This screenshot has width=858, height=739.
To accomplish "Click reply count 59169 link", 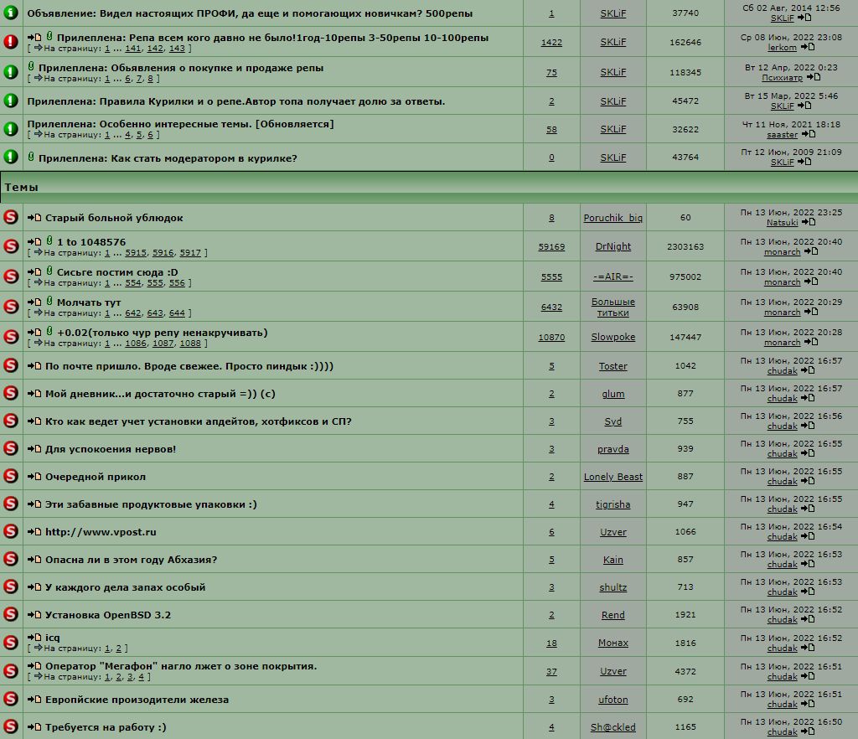I will coord(551,246).
